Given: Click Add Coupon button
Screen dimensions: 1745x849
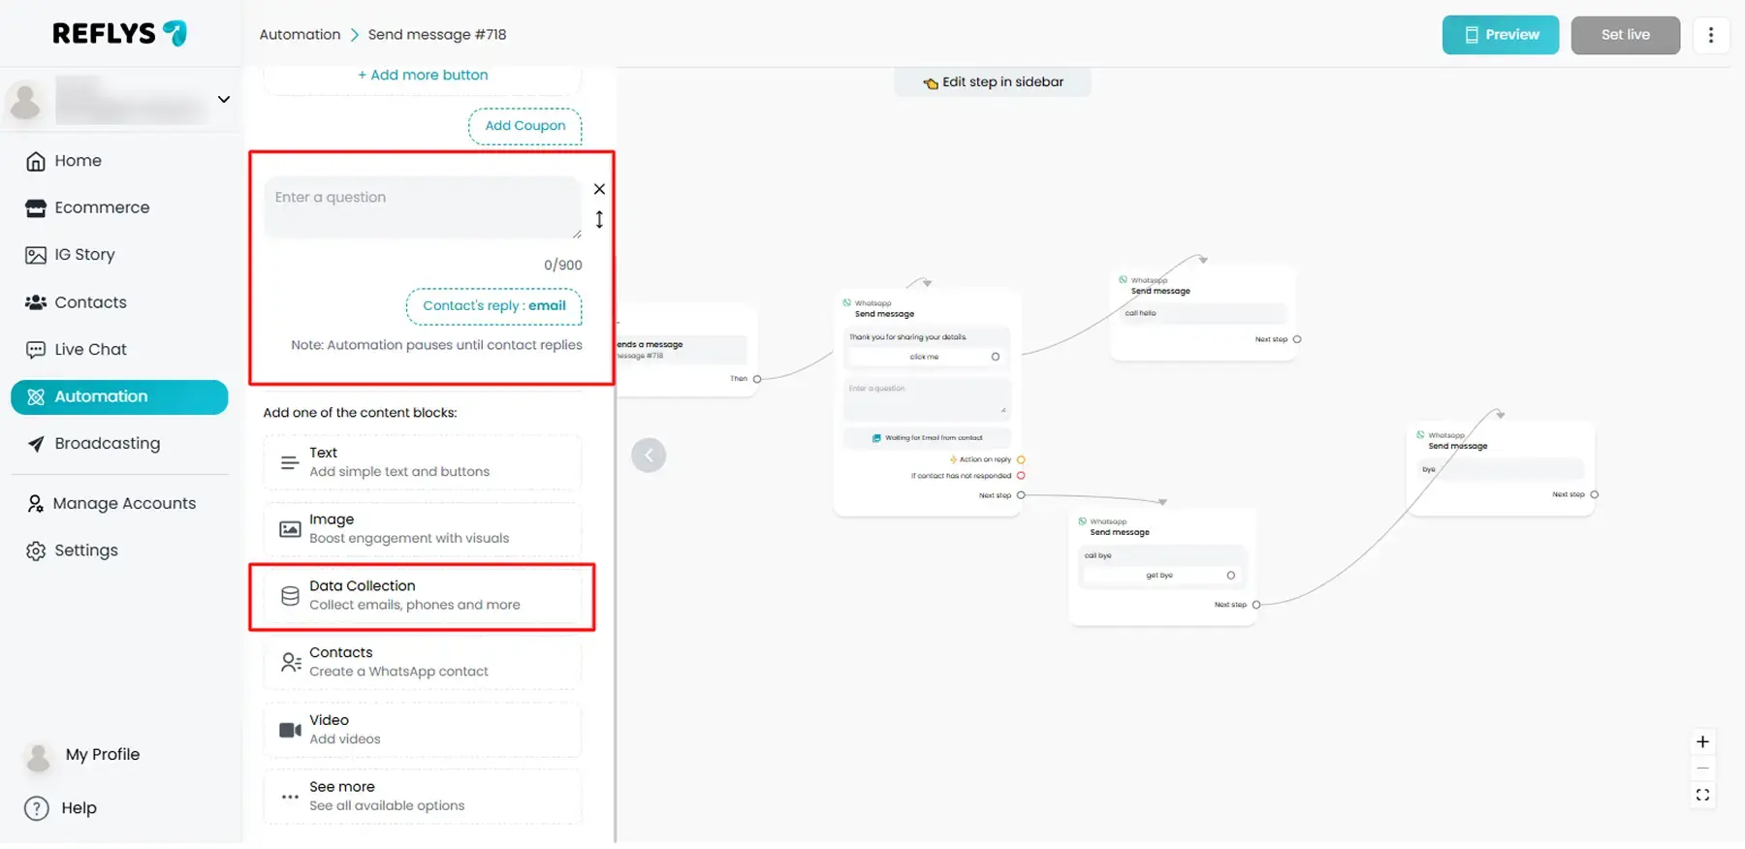Looking at the screenshot, I should pos(524,126).
